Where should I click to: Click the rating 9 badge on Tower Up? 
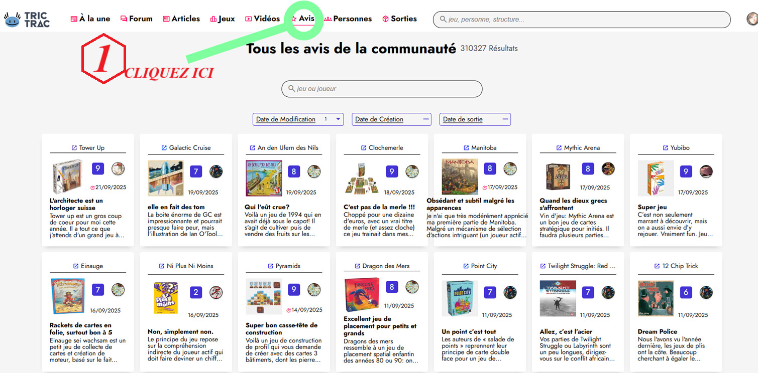98,168
